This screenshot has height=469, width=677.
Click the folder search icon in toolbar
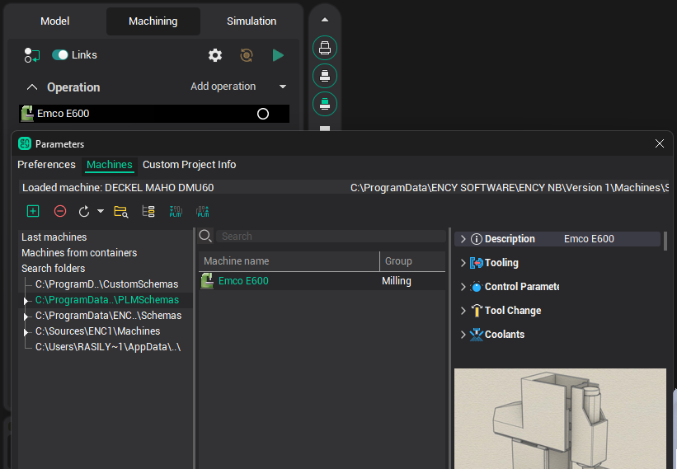click(121, 211)
